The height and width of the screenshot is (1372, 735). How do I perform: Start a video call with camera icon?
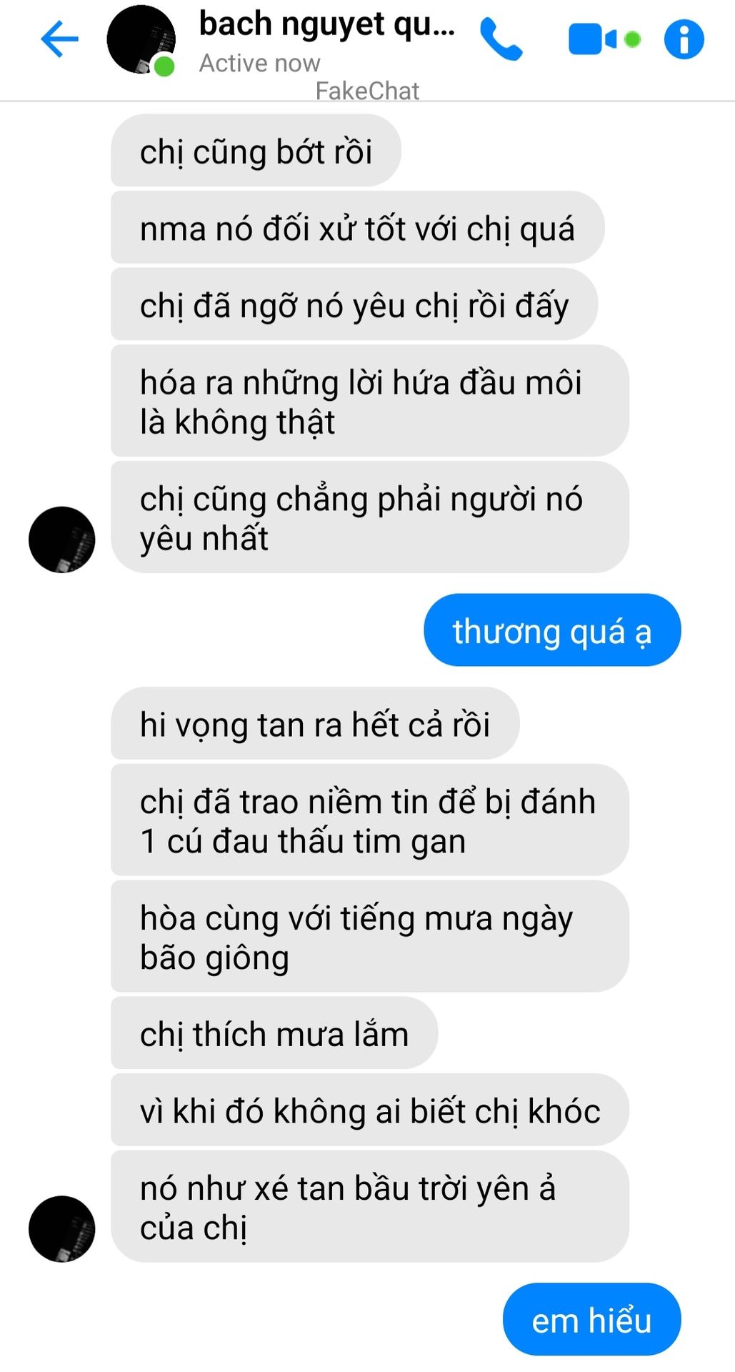[604, 39]
